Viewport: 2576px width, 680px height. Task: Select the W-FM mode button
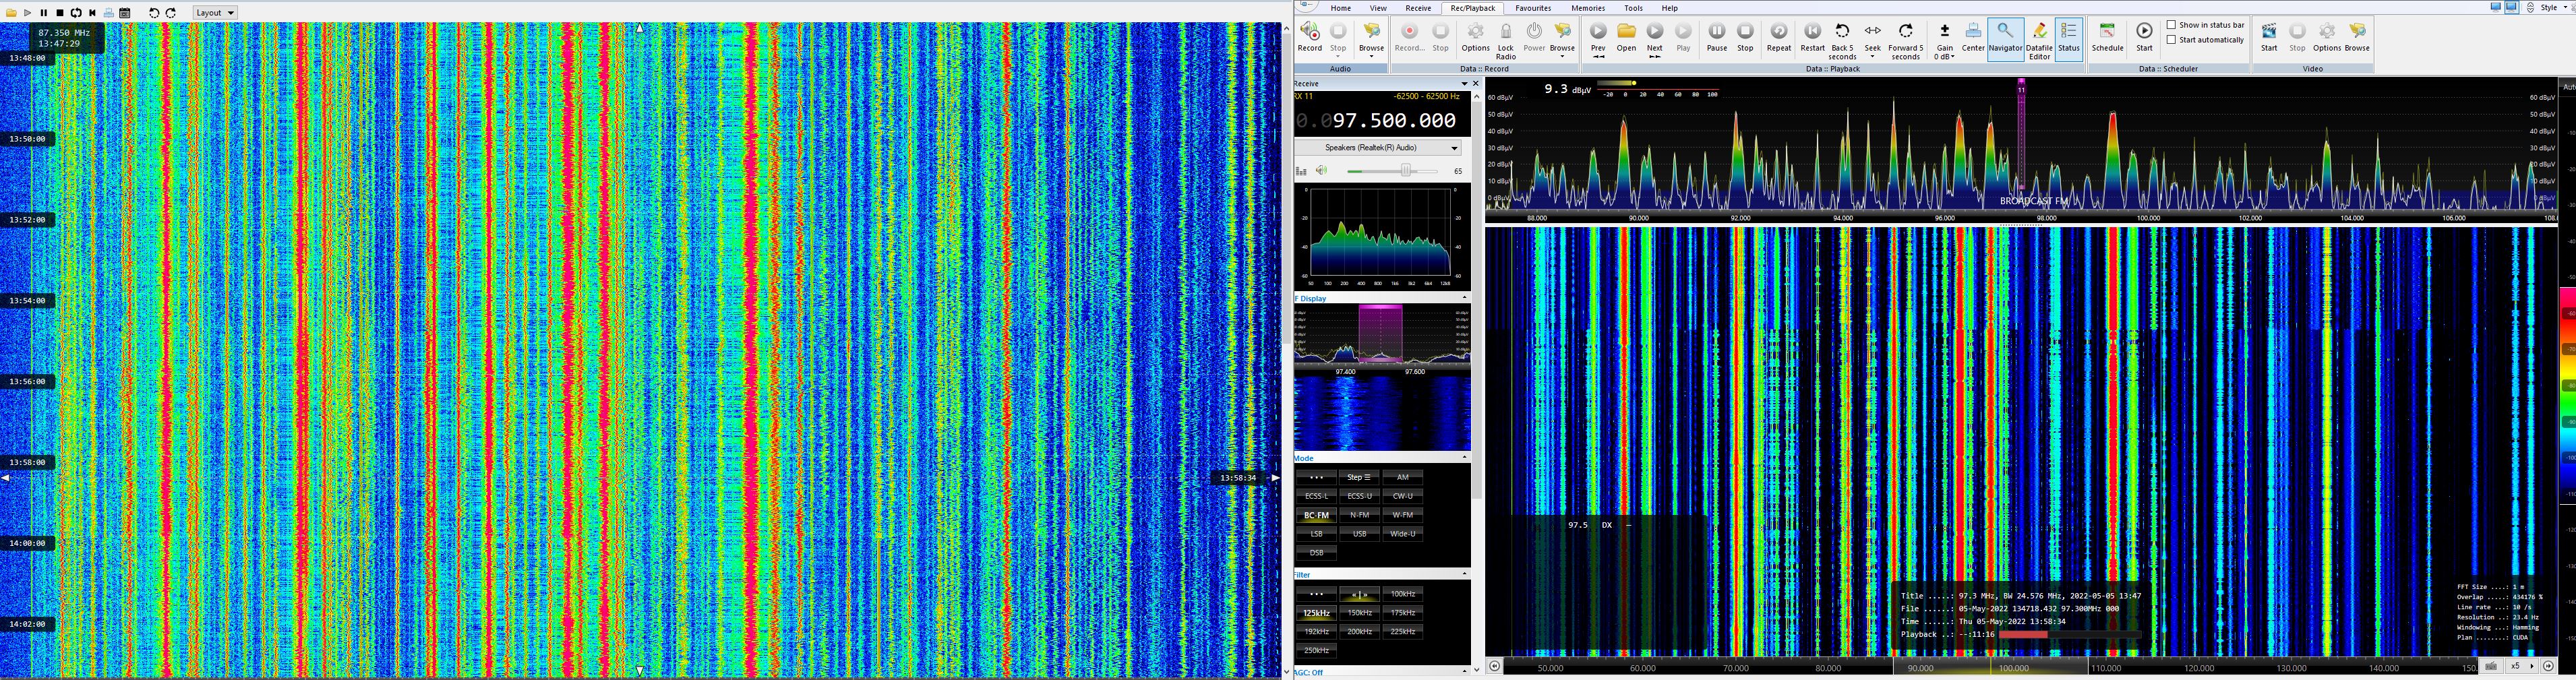pyautogui.click(x=1402, y=515)
